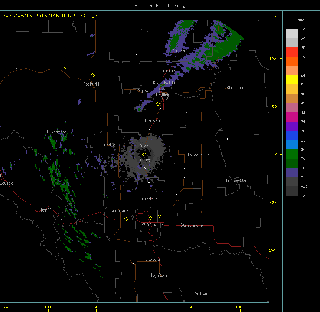Click the Sundre town label
This screenshot has width=320, height=312.
tap(108, 145)
